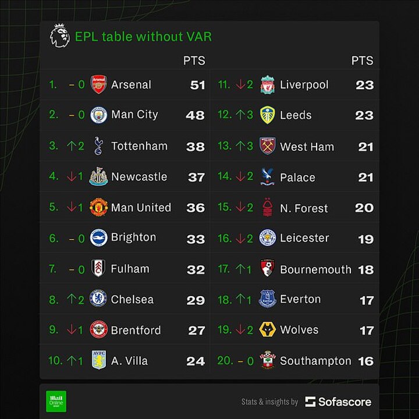Select the Everton club badge
419x419 pixels.
[267, 299]
